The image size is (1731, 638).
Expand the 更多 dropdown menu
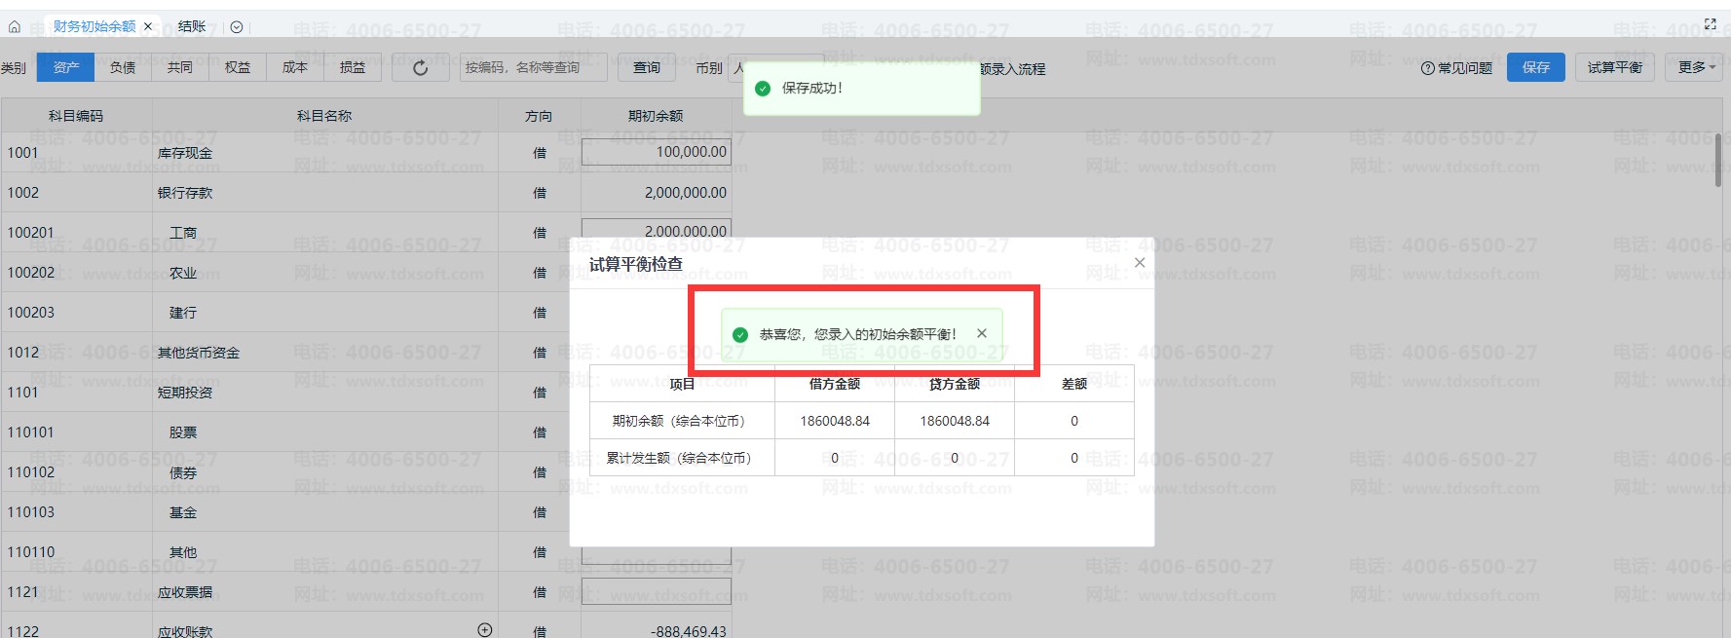pyautogui.click(x=1697, y=67)
